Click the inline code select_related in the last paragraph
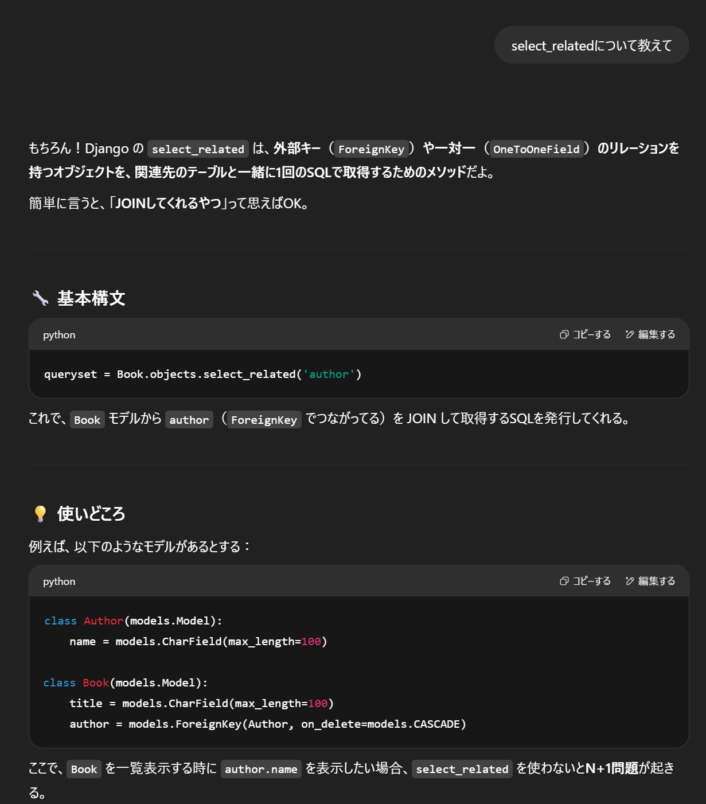 coord(462,769)
